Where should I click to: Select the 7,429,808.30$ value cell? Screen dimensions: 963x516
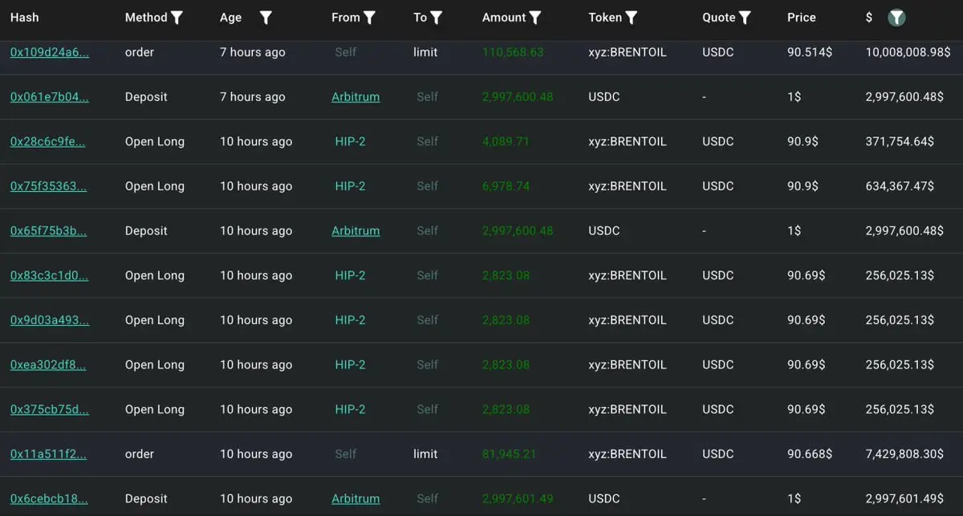tap(904, 454)
